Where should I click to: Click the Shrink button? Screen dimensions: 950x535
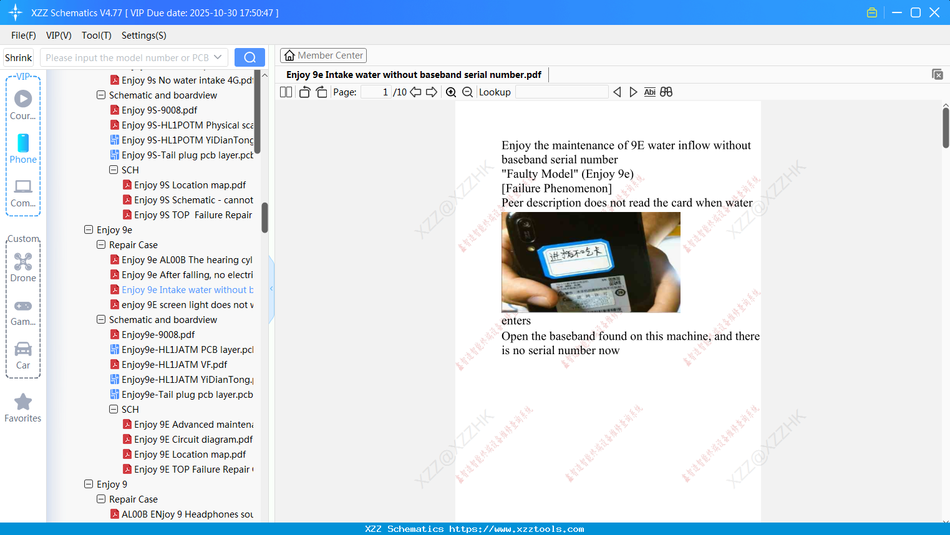[x=18, y=57]
